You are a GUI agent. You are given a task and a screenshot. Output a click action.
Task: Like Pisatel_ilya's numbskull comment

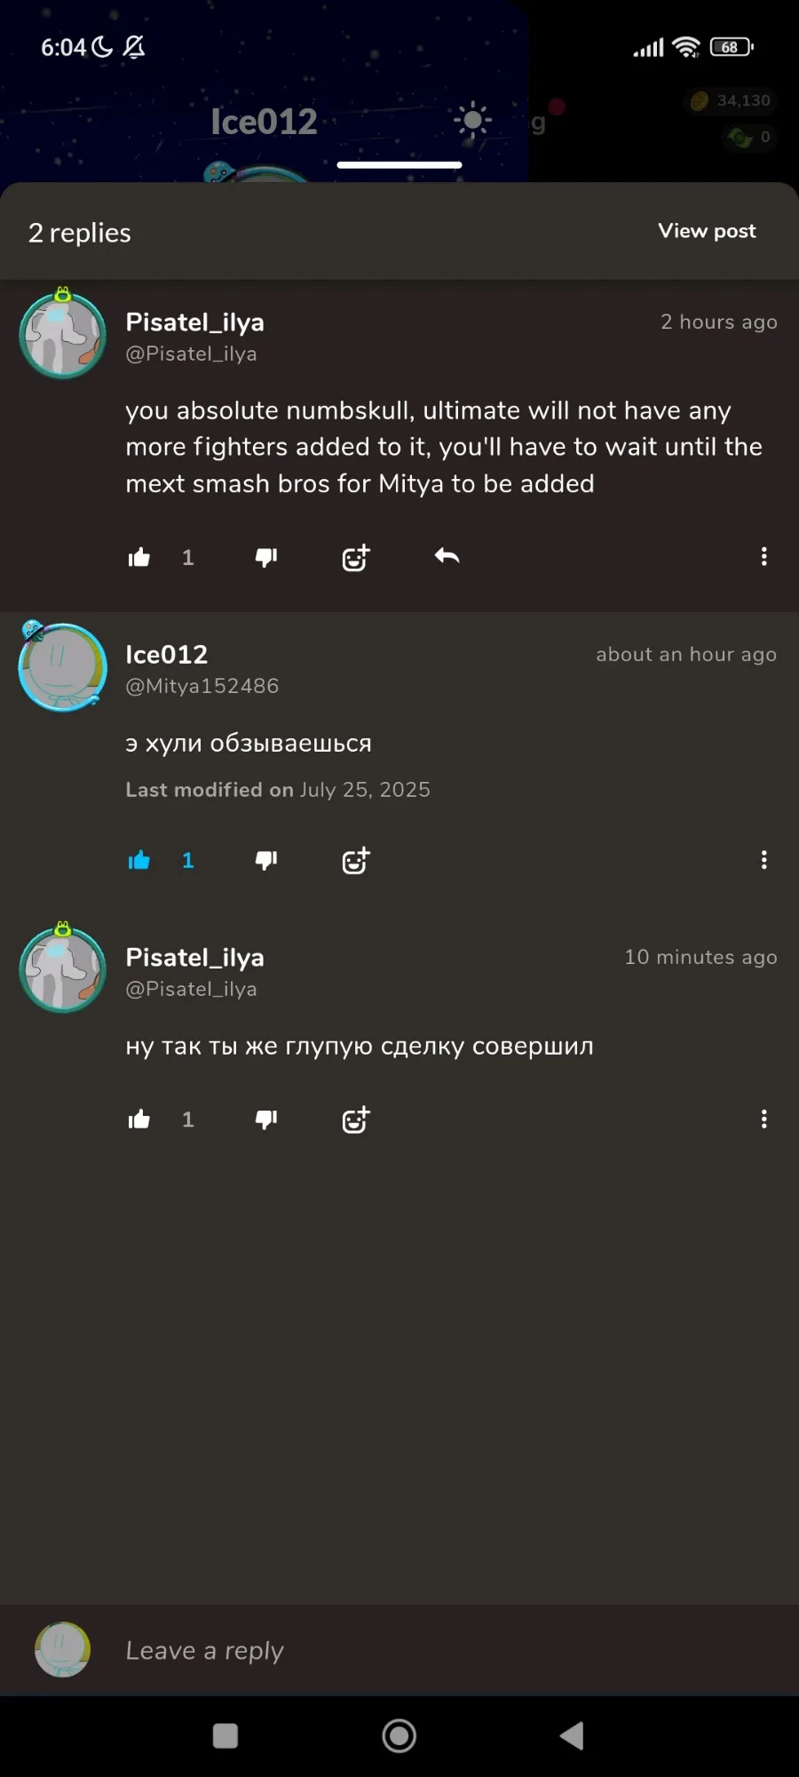(x=139, y=557)
